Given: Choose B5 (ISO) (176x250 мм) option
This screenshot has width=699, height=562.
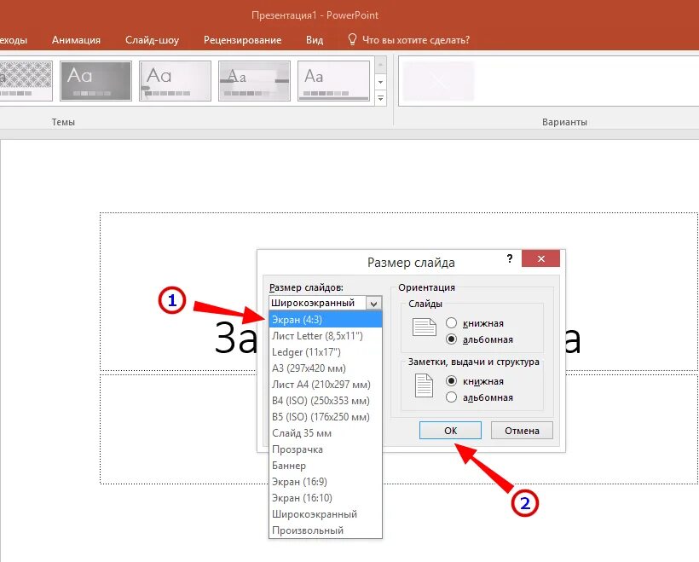Looking at the screenshot, I should [x=326, y=416].
